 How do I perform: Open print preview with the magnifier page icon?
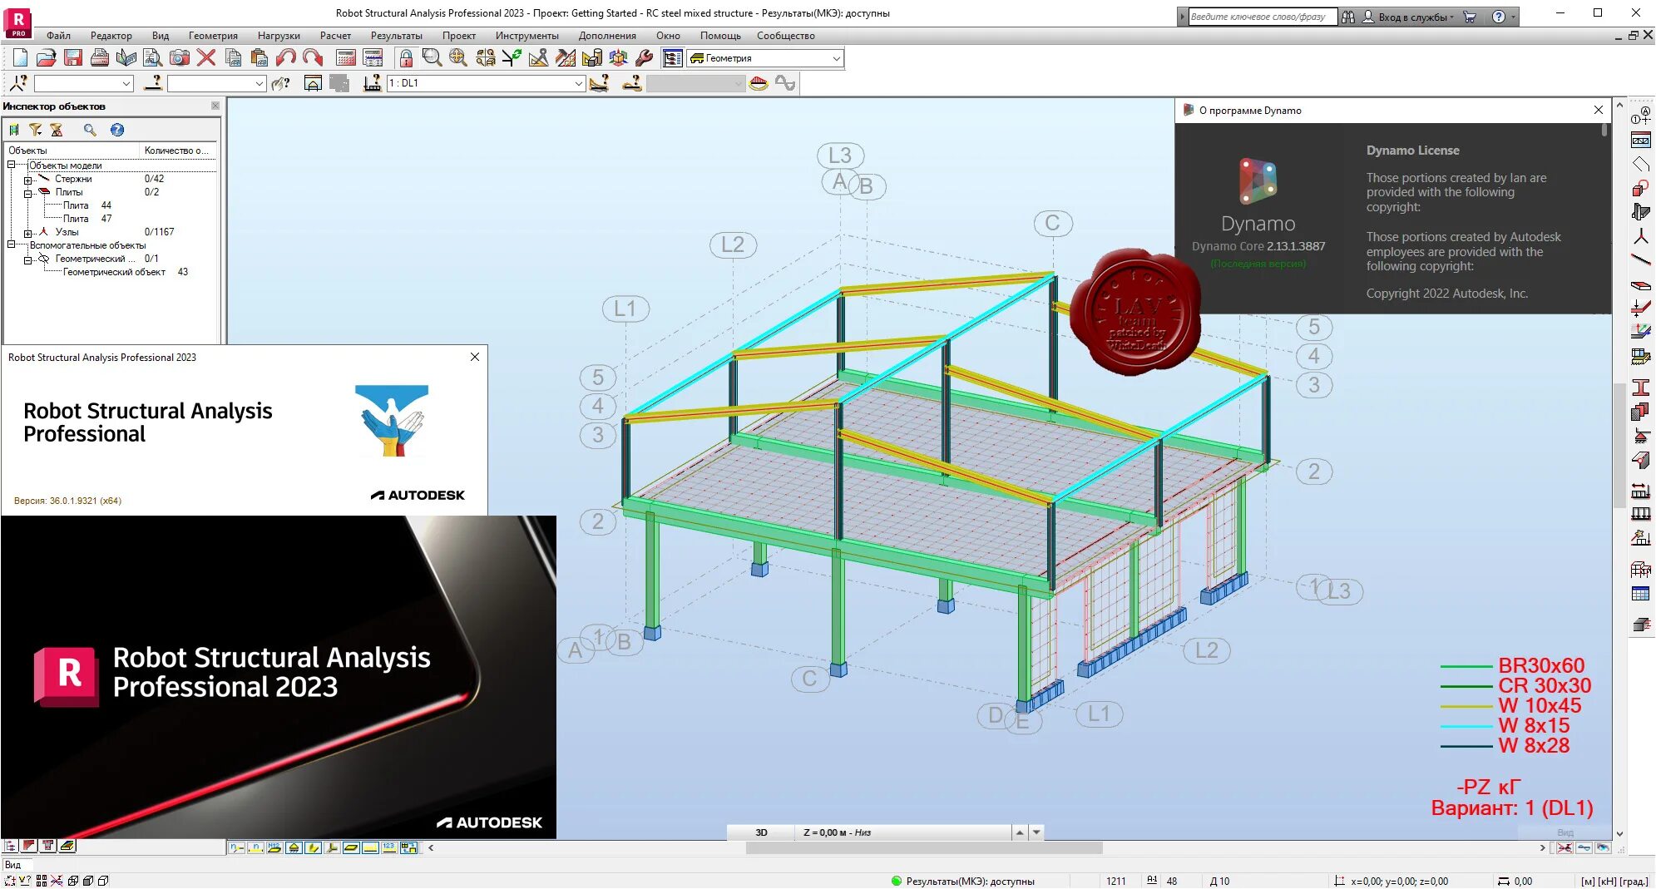153,57
